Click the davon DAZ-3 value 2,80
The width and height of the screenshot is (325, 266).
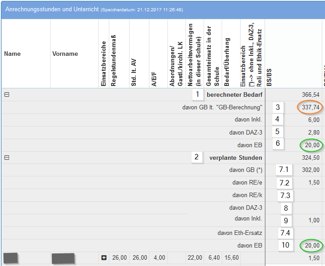pyautogui.click(x=314, y=132)
